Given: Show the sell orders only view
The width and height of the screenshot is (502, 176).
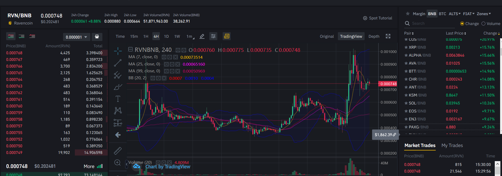Looking at the screenshot, I should [x=32, y=36].
